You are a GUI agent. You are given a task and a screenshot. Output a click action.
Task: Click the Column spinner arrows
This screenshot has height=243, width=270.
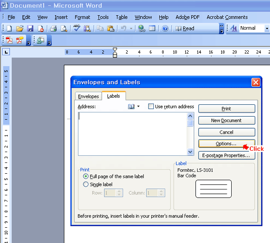(161, 193)
